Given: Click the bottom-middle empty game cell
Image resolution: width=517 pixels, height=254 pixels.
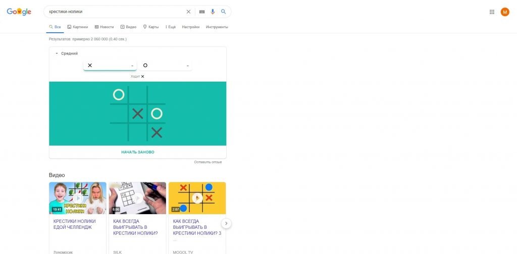Looking at the screenshot, I should pos(137,133).
